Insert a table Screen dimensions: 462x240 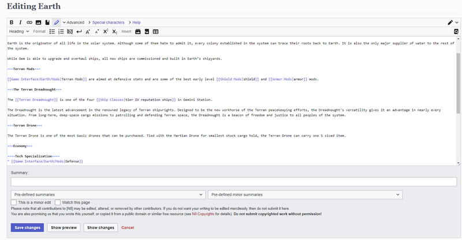(155, 32)
